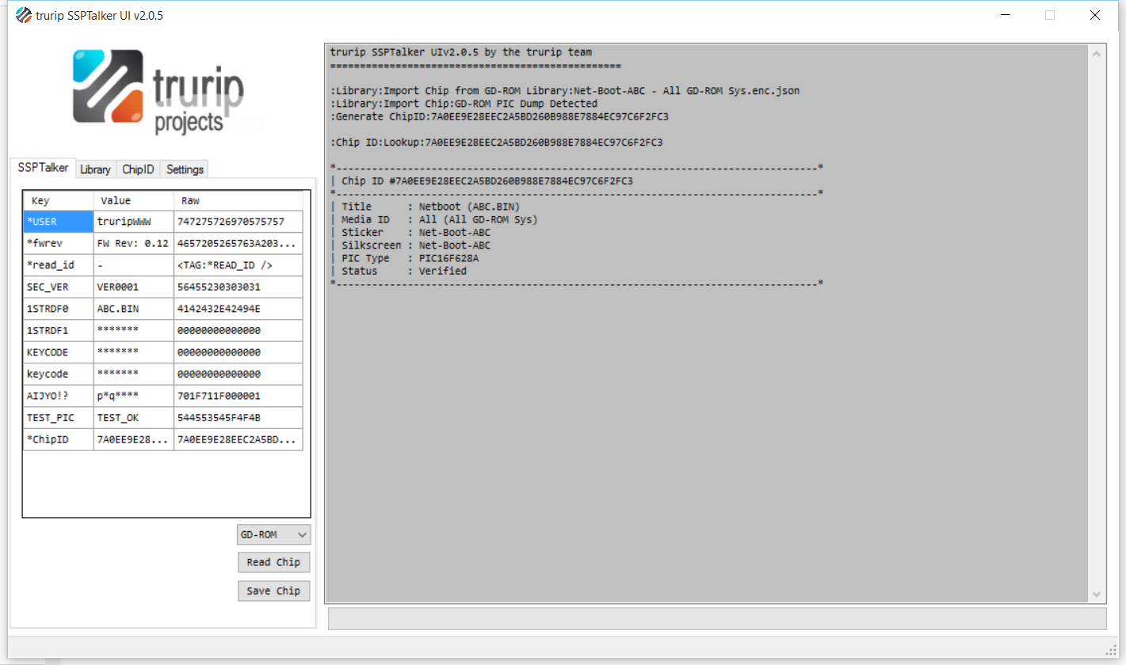Click the Generate ChipID log line
The image size is (1126, 665).
499,116
